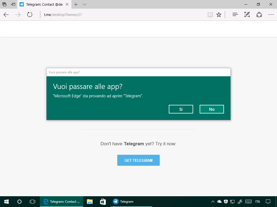This screenshot has width=277, height=207.
Task: Open the Windows Start menu
Action: click(x=6, y=202)
